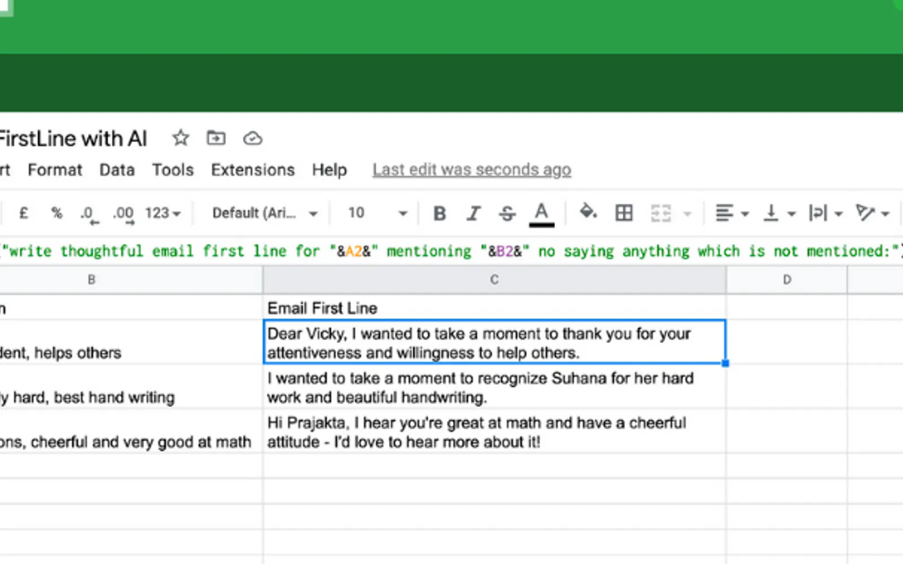
Task: Open text rotation dropdown
Action: (x=873, y=213)
